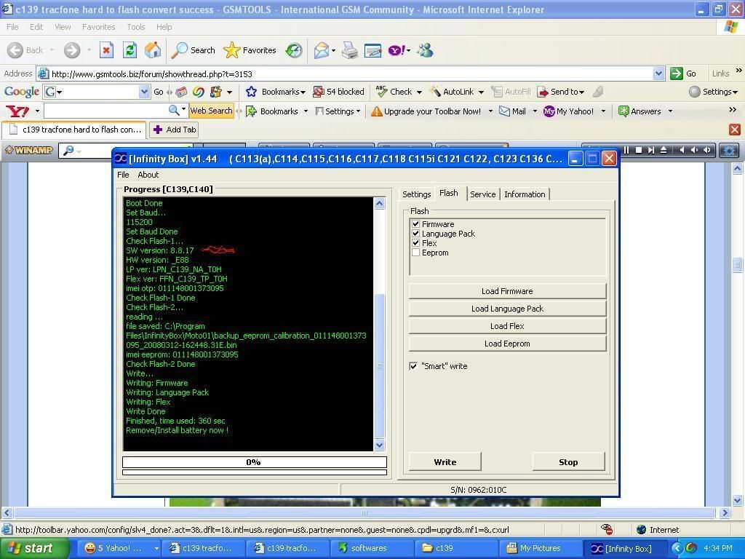Open Search in IE toolbar
The width and height of the screenshot is (745, 559).
coord(194,50)
